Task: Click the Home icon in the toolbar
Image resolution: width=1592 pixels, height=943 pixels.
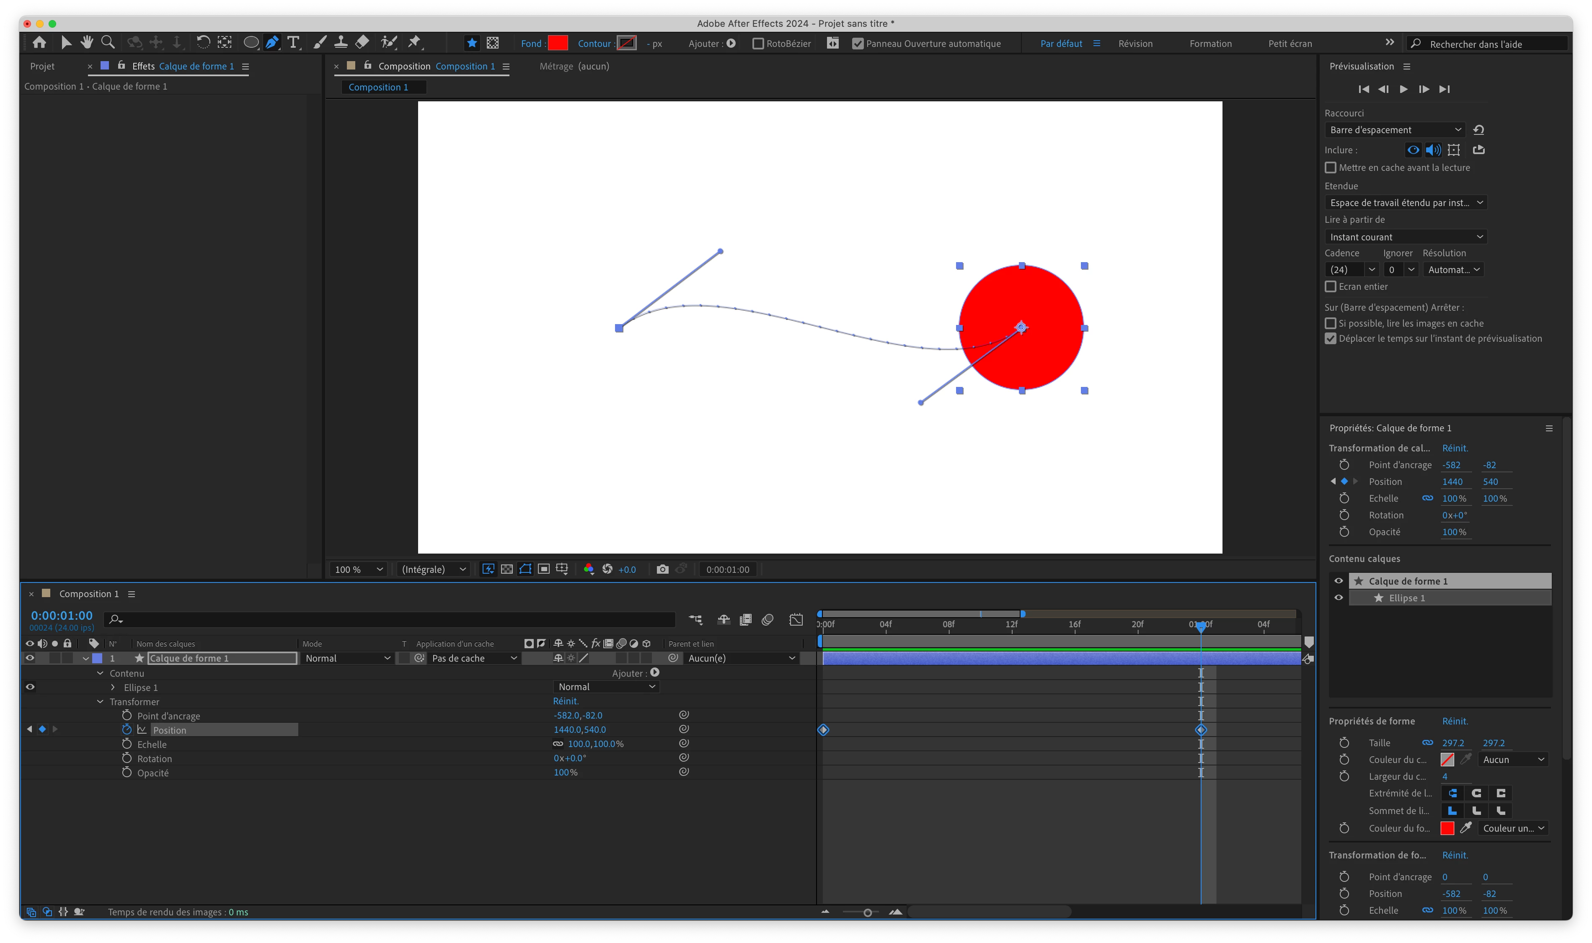Action: click(x=39, y=43)
